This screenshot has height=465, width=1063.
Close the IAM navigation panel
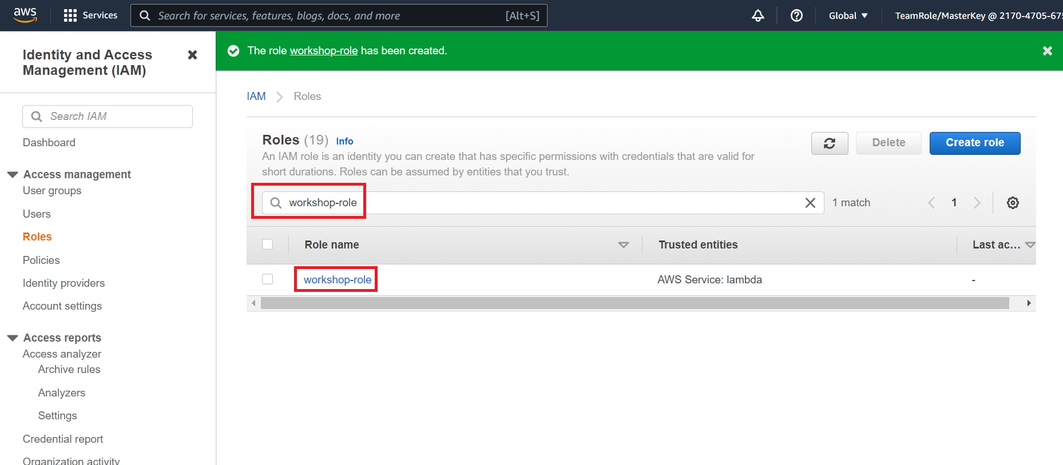(x=192, y=55)
